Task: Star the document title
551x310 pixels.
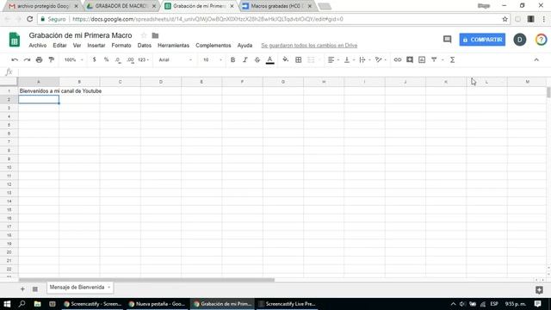Action: 144,35
